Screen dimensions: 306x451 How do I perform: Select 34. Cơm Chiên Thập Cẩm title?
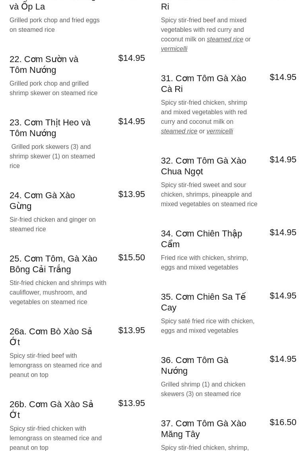[x=201, y=239]
